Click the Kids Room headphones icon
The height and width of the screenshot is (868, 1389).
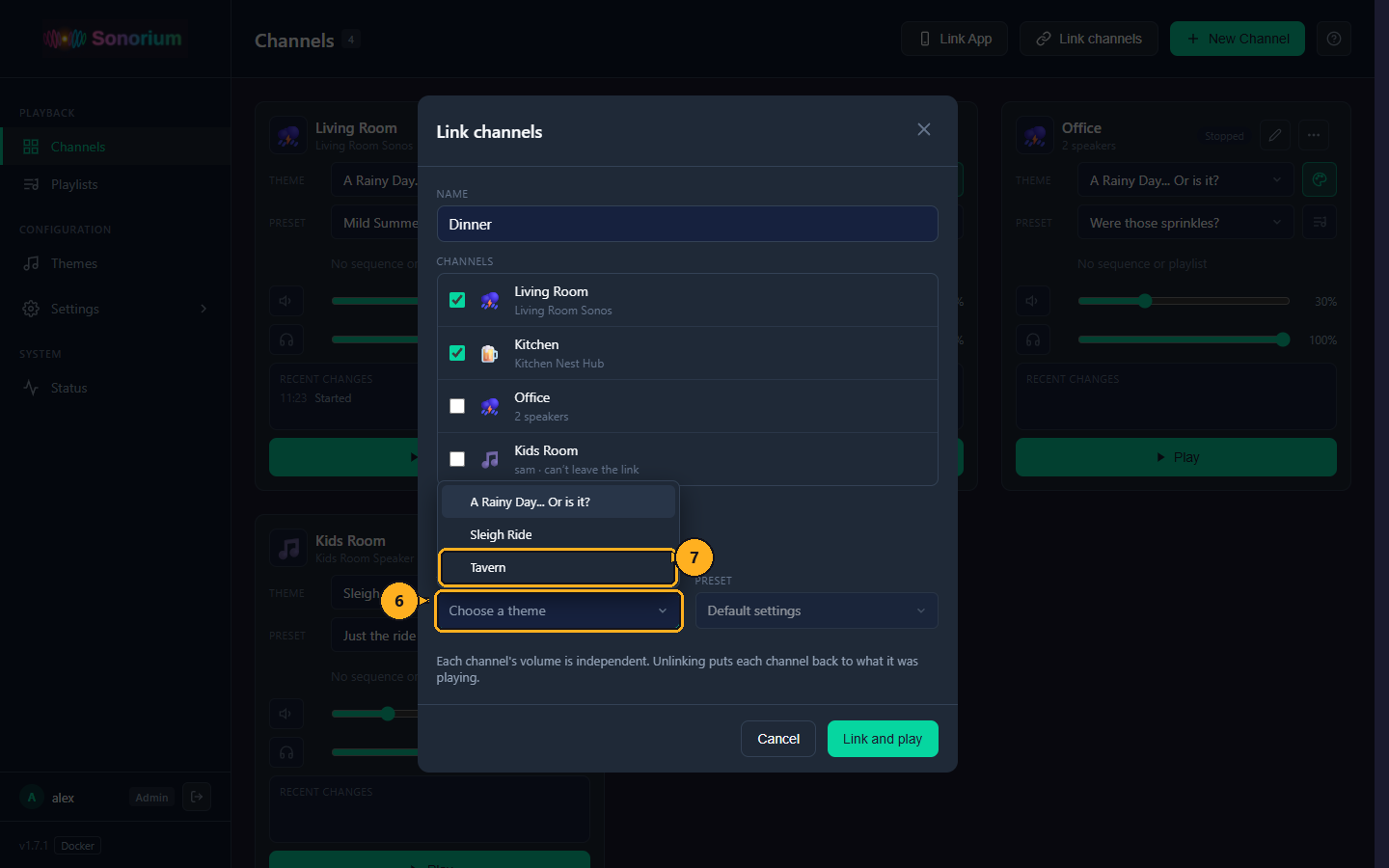click(x=286, y=752)
